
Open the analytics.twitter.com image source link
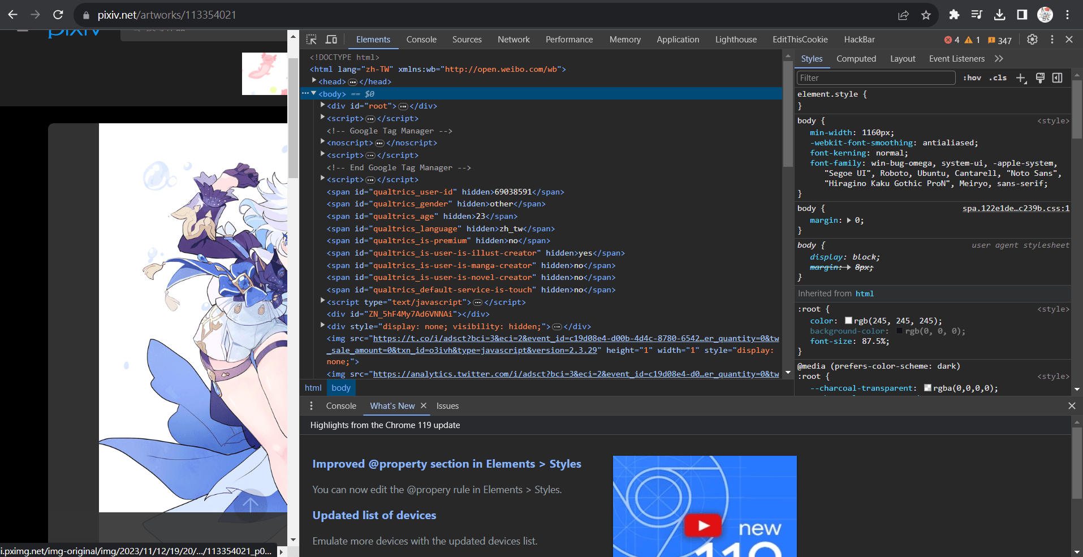pyautogui.click(x=576, y=374)
